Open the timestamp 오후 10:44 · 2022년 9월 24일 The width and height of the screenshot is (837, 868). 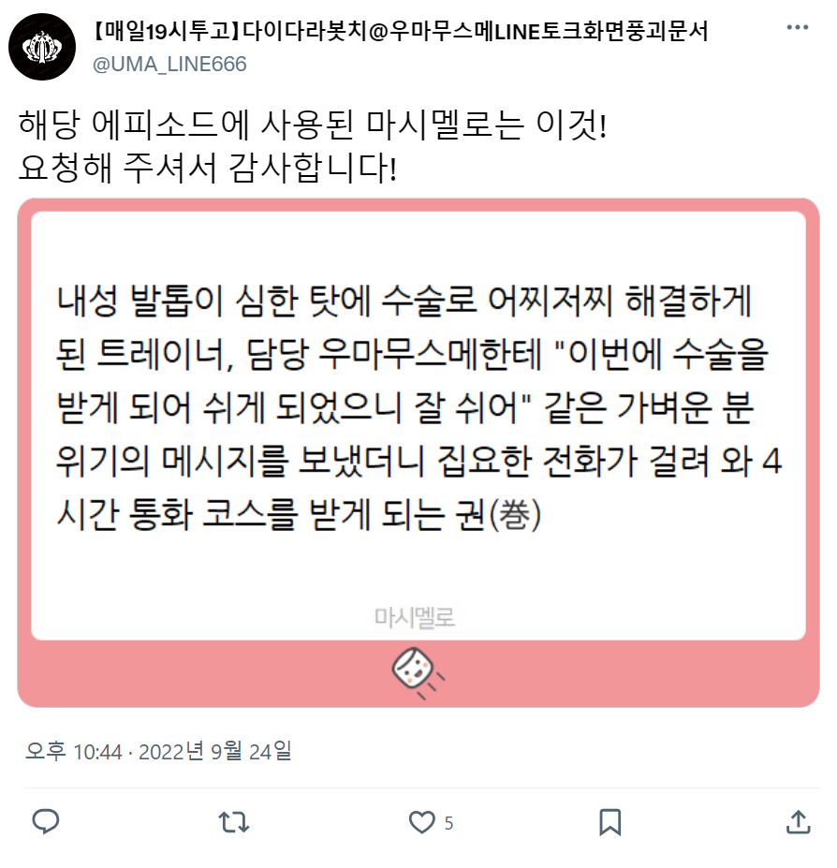tap(158, 752)
